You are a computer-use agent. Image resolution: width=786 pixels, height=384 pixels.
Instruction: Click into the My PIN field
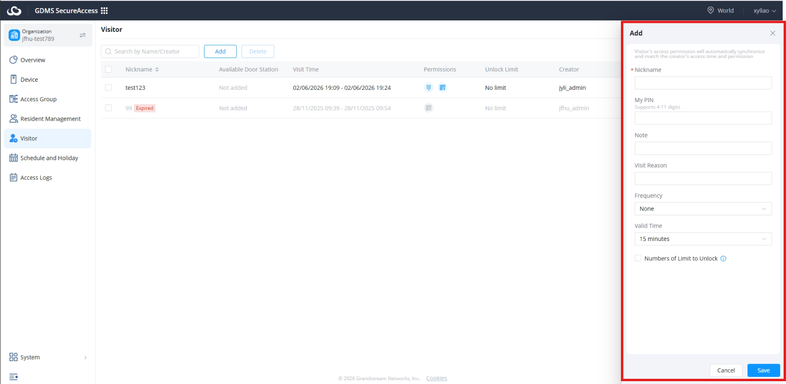[703, 118]
